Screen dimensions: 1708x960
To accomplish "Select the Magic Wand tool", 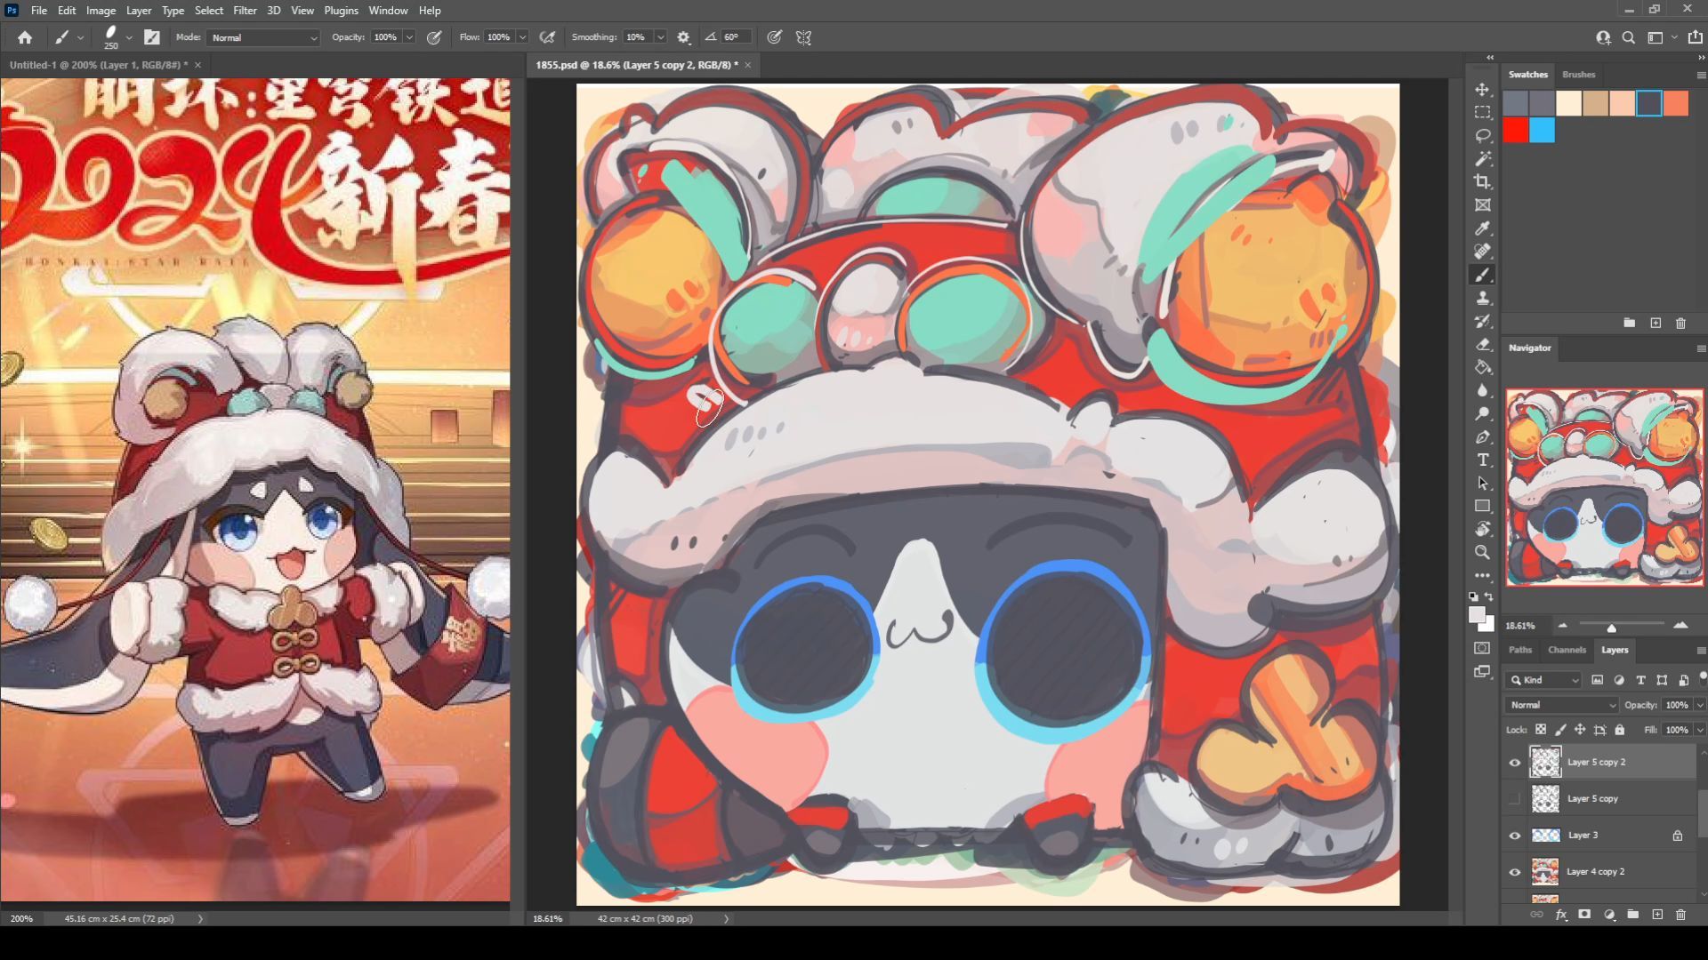I will (1482, 159).
